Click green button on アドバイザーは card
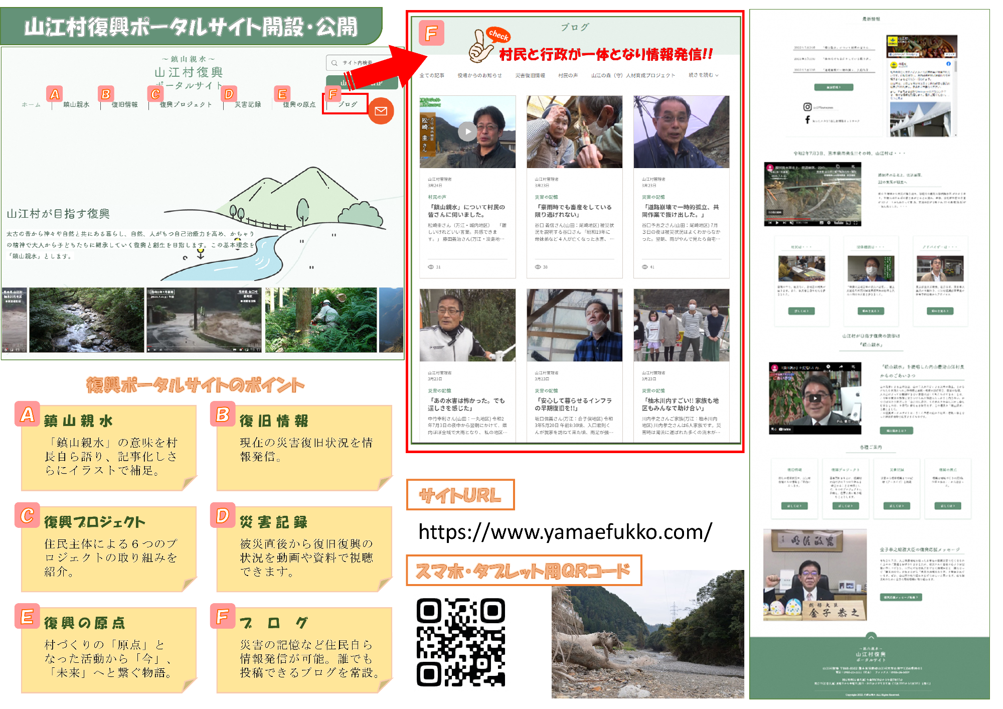The width and height of the screenshot is (1003, 709). coord(940,311)
